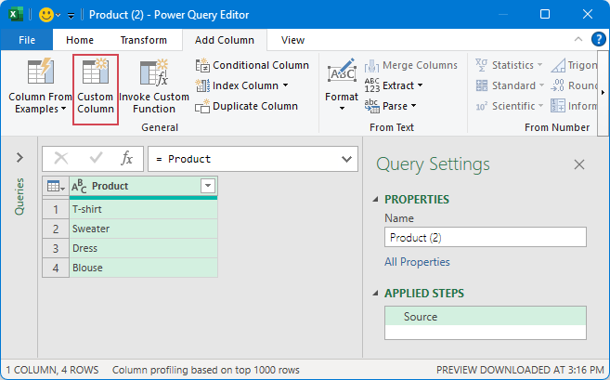The height and width of the screenshot is (380, 610).
Task: Close the Query Settings pane
Action: pyautogui.click(x=579, y=164)
